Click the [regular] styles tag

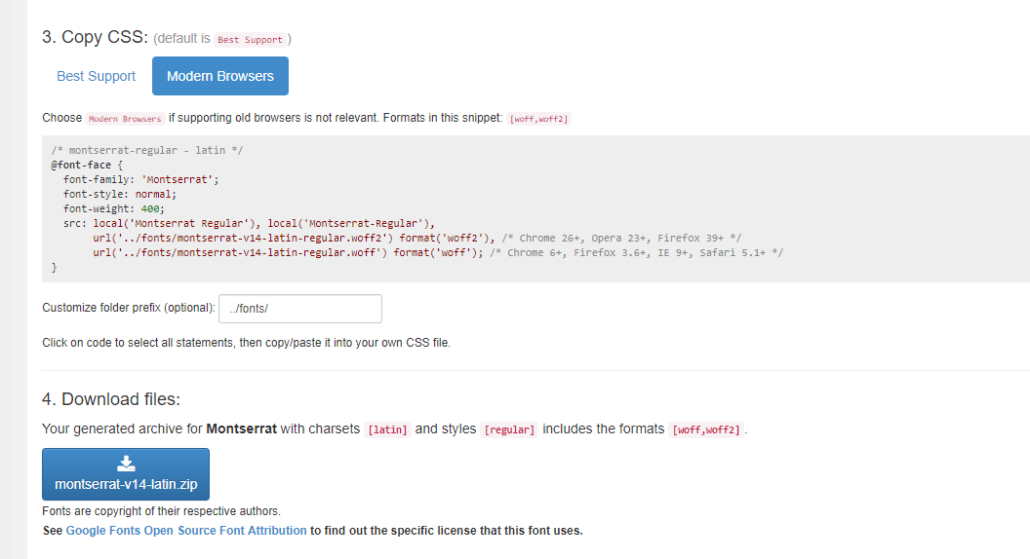click(x=509, y=429)
